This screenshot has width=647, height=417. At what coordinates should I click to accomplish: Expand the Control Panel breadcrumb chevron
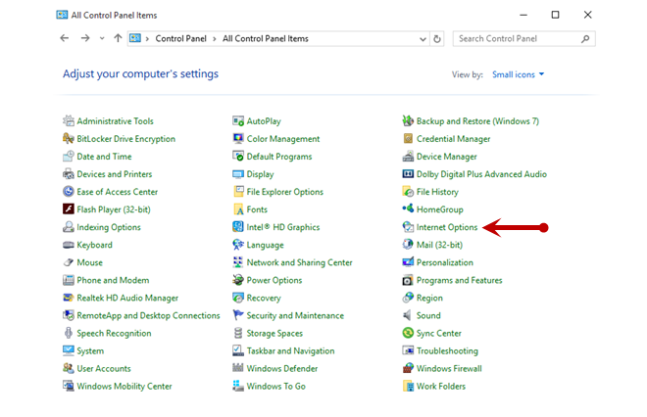coord(215,39)
